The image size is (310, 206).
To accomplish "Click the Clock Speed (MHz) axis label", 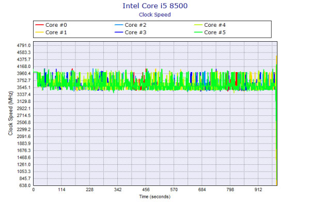I will (10, 113).
